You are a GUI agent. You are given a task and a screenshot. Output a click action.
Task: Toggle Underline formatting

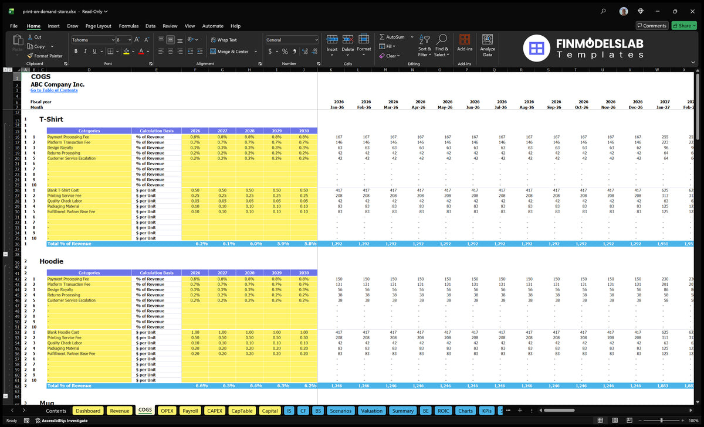pyautogui.click(x=94, y=51)
